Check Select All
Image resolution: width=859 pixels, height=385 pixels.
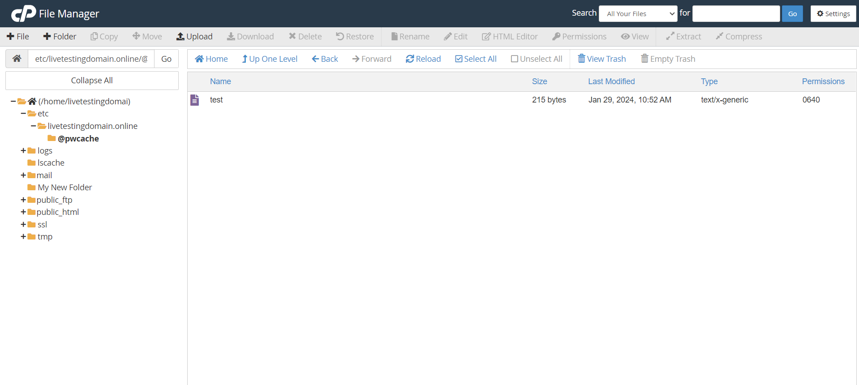(x=476, y=59)
